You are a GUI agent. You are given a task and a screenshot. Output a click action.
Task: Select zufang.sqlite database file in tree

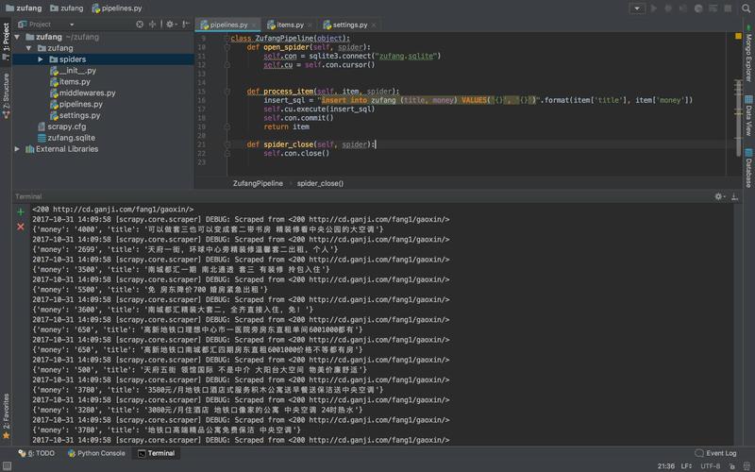(x=67, y=138)
